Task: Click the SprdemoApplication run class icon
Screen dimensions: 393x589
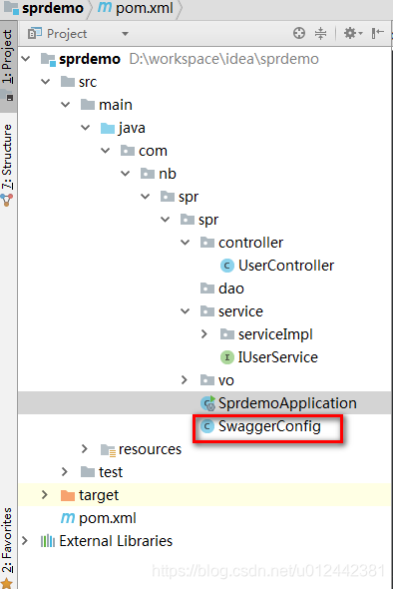Action: point(207,403)
